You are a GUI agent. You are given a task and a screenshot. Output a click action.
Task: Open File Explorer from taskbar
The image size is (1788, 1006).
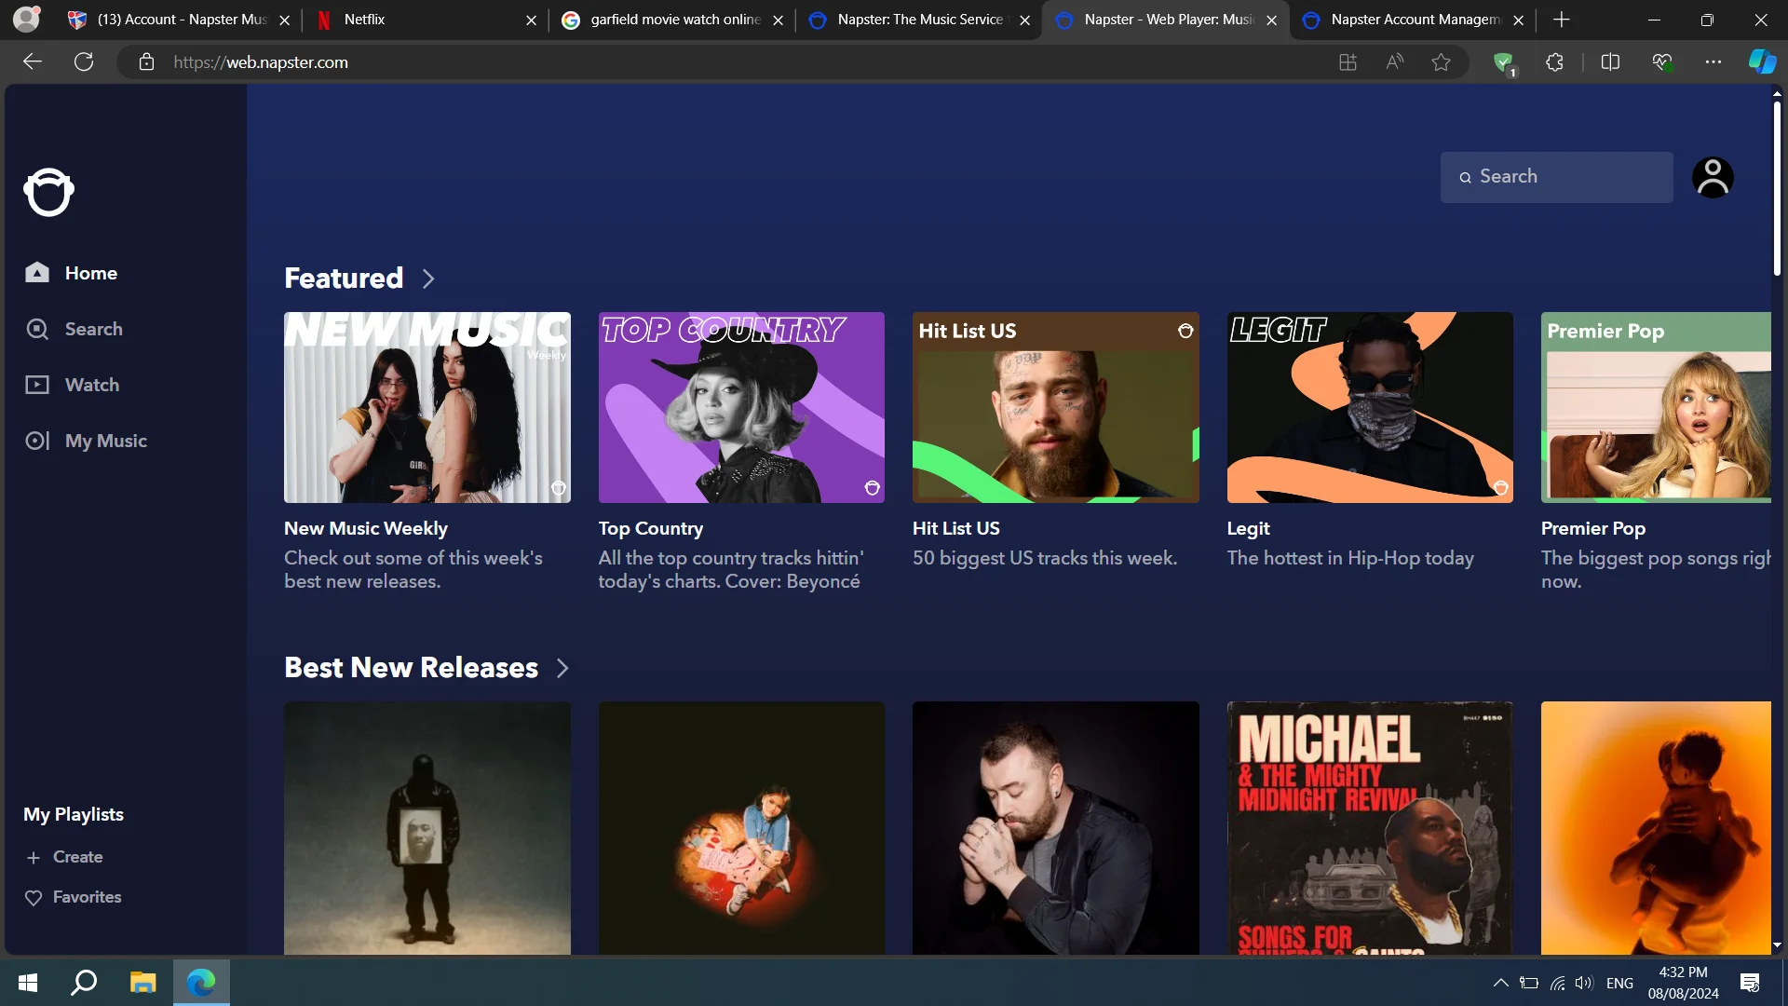[142, 983]
